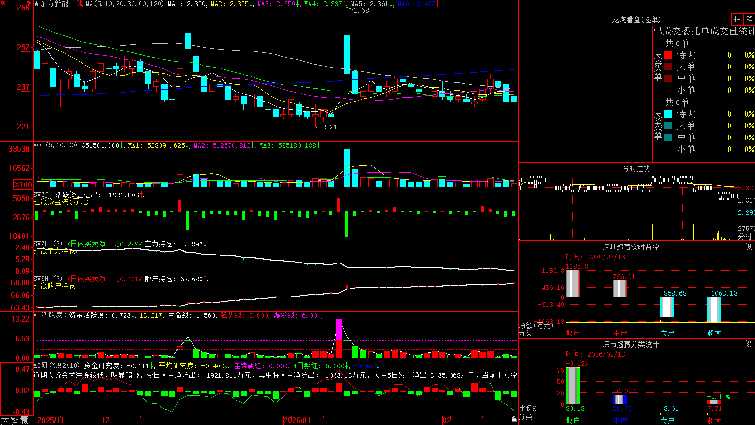Click the 深圳超赢实时监控 panel title

pos(630,247)
